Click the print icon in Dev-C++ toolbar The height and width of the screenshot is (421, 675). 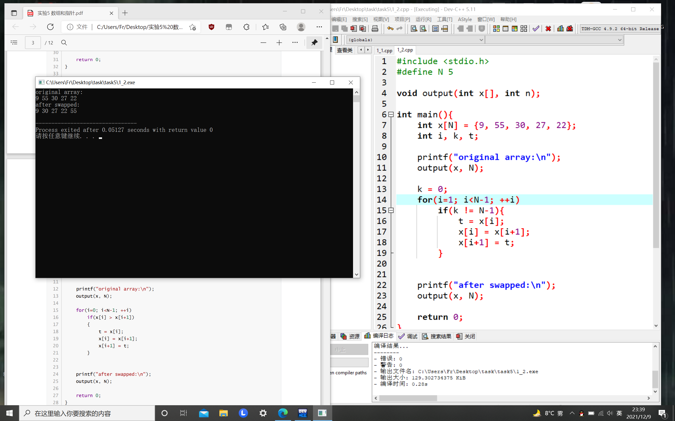[375, 28]
